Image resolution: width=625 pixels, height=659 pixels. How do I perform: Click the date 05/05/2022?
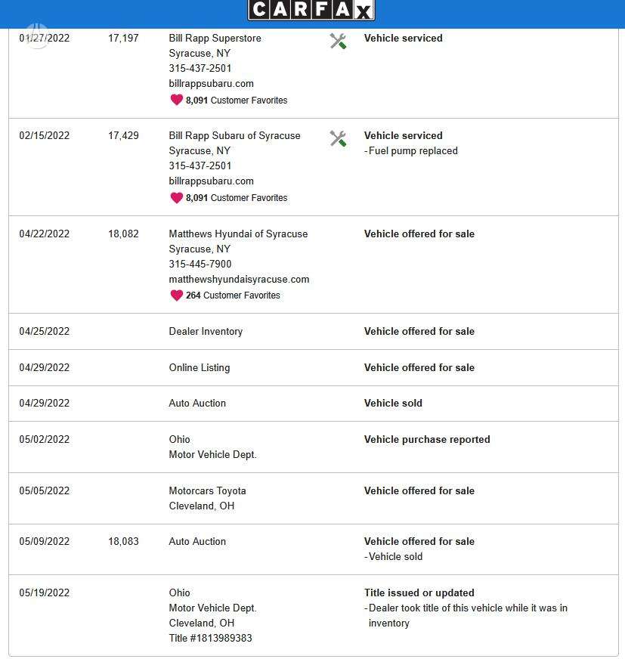point(44,490)
